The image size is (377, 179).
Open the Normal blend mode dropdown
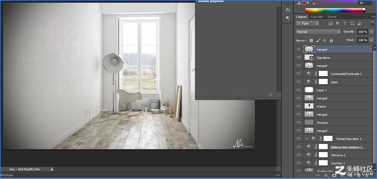coord(318,32)
